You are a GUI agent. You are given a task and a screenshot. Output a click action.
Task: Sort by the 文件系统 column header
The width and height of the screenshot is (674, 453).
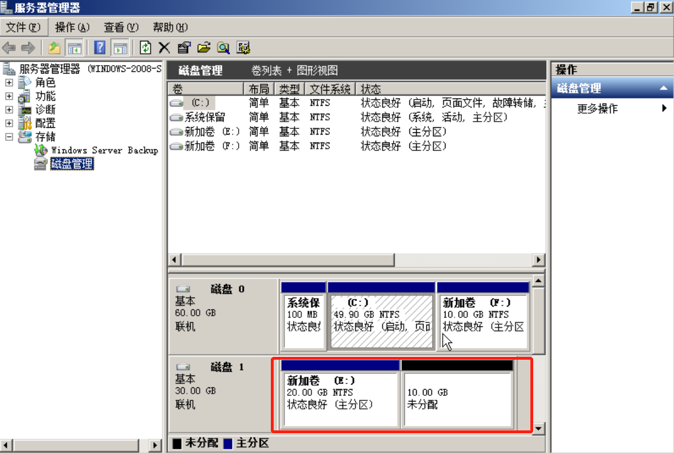coord(330,89)
